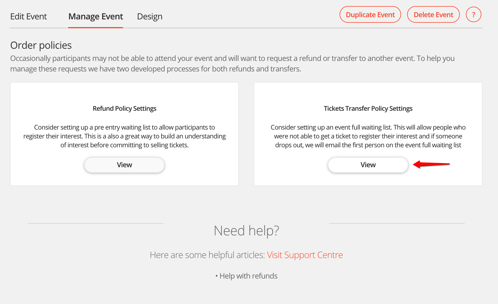Open the Edit Event tab
Screen dimensions: 498x304
click(29, 17)
